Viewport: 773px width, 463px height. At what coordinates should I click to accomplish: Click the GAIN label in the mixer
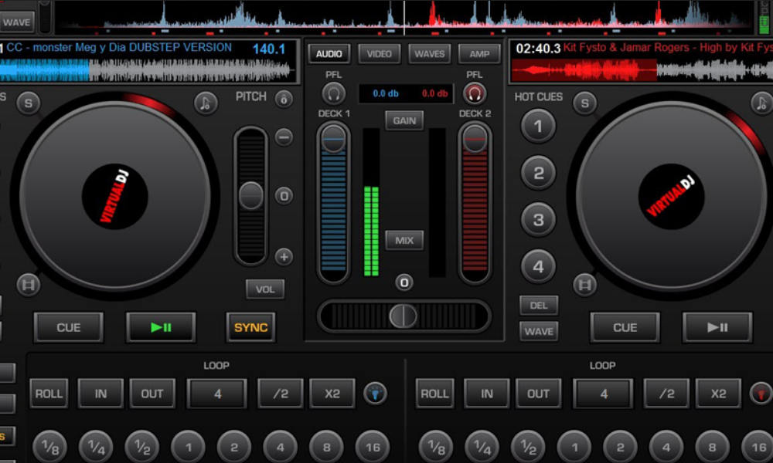pos(404,120)
